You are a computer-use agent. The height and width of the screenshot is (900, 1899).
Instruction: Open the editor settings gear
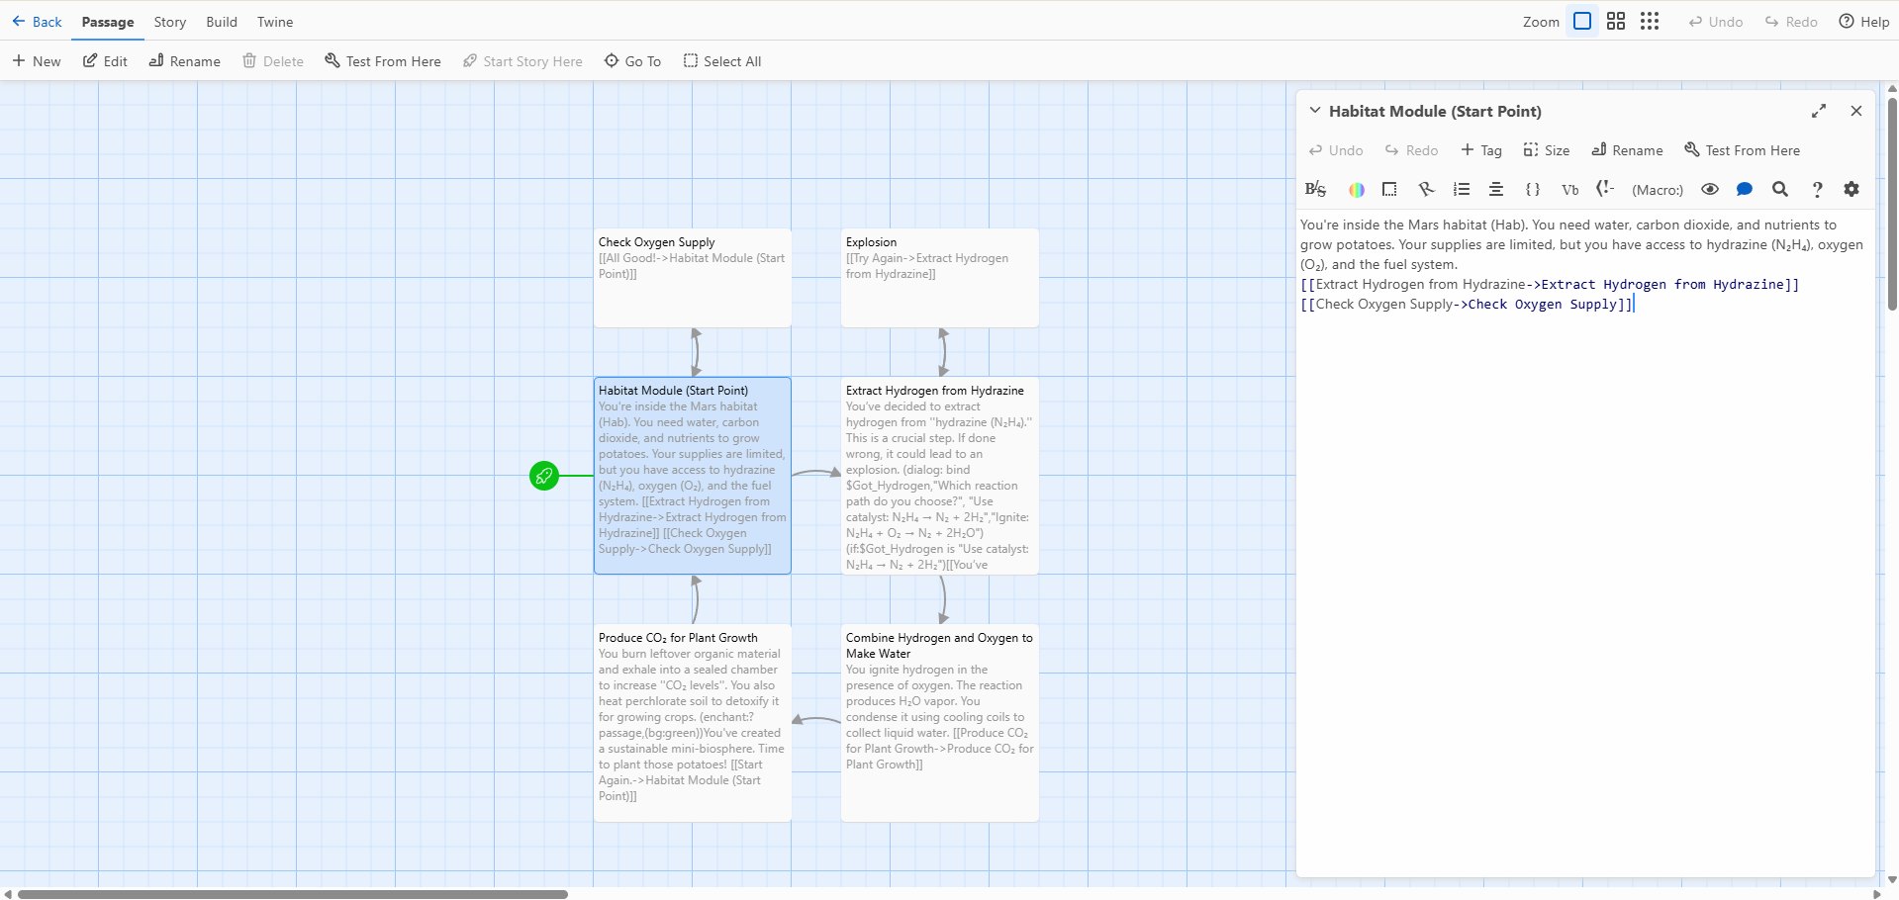click(x=1851, y=190)
